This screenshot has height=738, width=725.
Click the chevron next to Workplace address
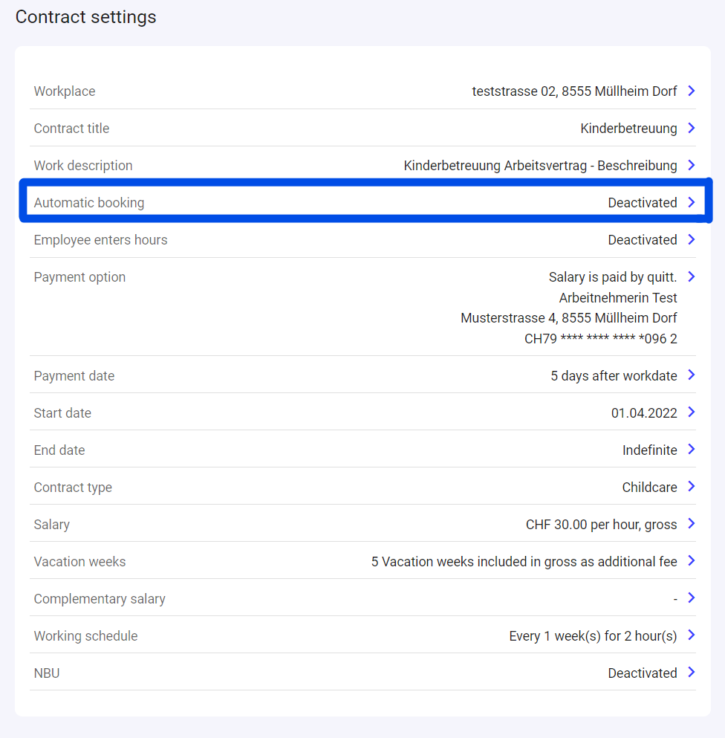(691, 91)
